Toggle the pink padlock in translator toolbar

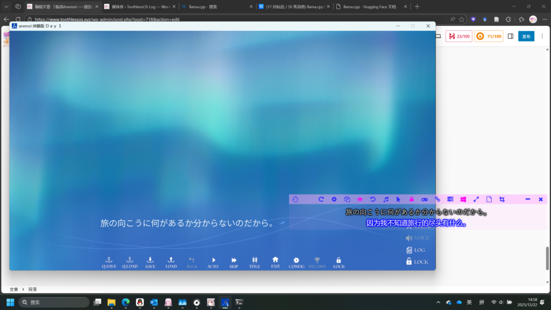point(412,199)
